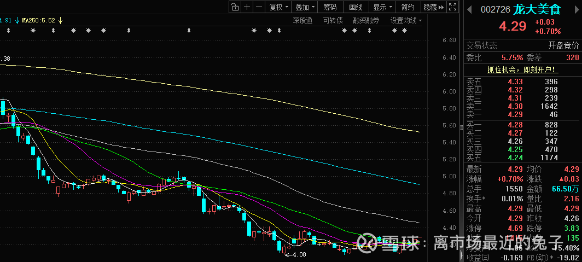Image resolution: width=582 pixels, height=262 pixels.
Task: Expand the 叠加 overlay dropdown
Action: click(305, 7)
